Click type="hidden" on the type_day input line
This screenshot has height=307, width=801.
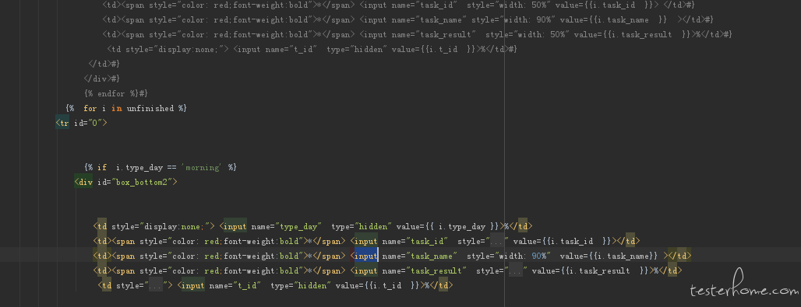[x=362, y=226]
